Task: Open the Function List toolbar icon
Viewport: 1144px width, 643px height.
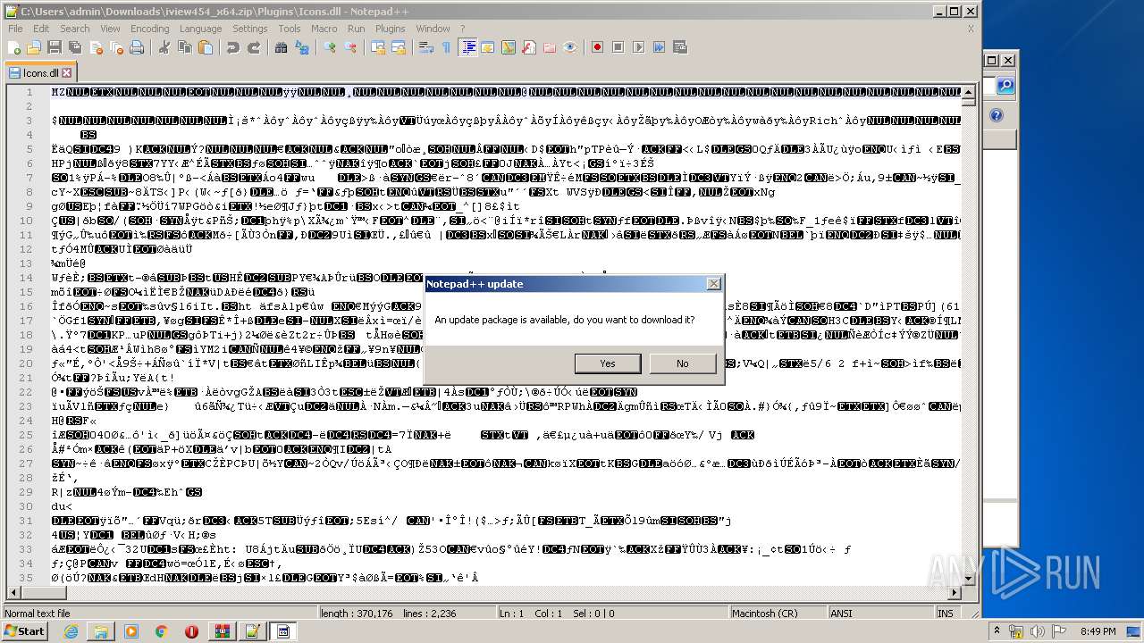Action: pyautogui.click(x=529, y=47)
